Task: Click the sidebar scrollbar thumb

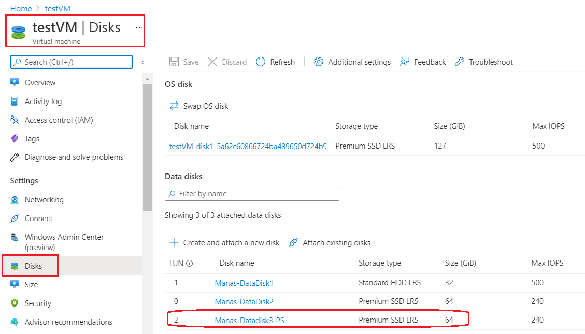Action: tap(147, 148)
